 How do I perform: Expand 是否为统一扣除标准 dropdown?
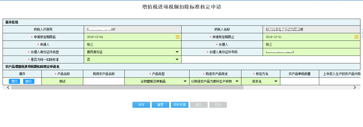(177, 59)
